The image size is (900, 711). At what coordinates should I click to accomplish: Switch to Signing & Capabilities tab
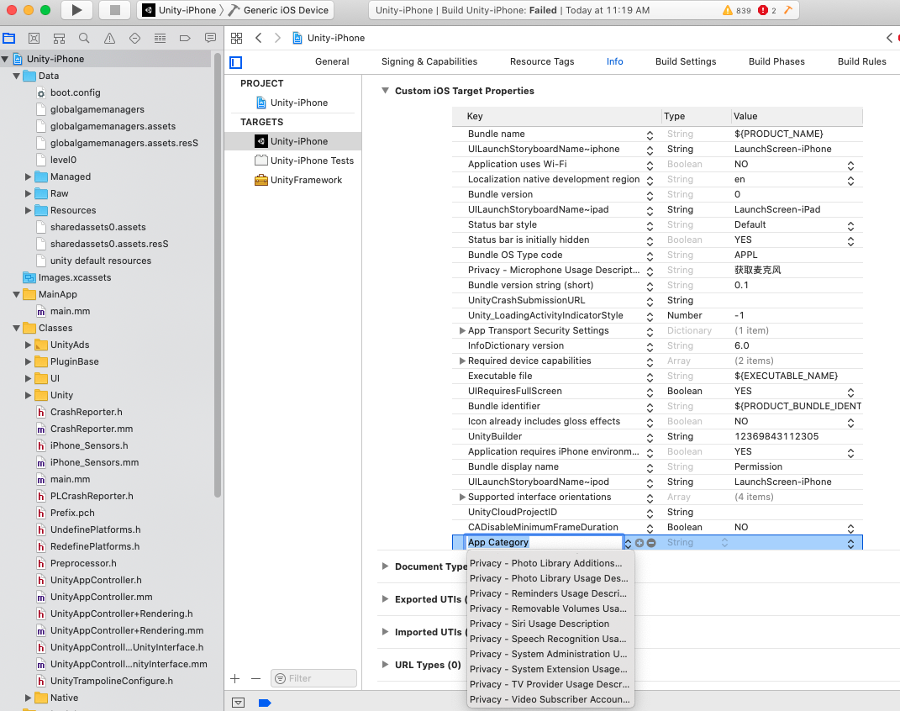[429, 61]
